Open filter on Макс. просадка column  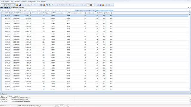(30, 13)
